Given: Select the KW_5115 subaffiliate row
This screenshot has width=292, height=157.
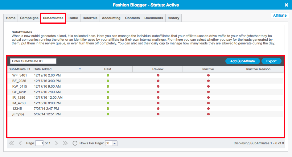Looking at the screenshot, I should (146, 86).
